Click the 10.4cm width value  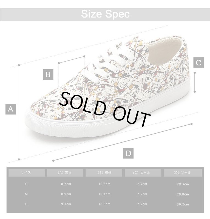click(x=105, y=194)
